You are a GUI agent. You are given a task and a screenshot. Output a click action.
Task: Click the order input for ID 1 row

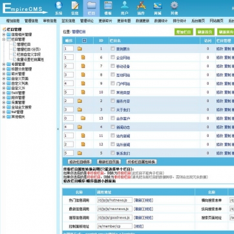pyautogui.click(x=69, y=48)
